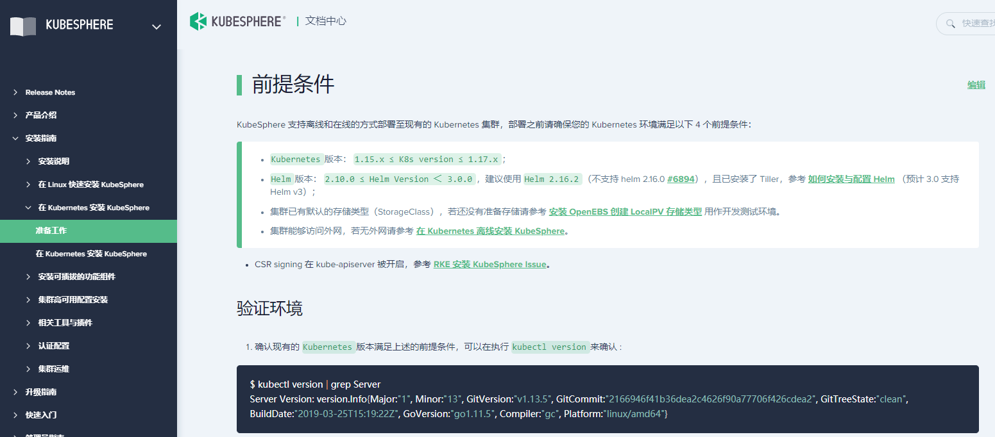Open RKE 安装 KubeSphere Issue link

[x=490, y=264]
